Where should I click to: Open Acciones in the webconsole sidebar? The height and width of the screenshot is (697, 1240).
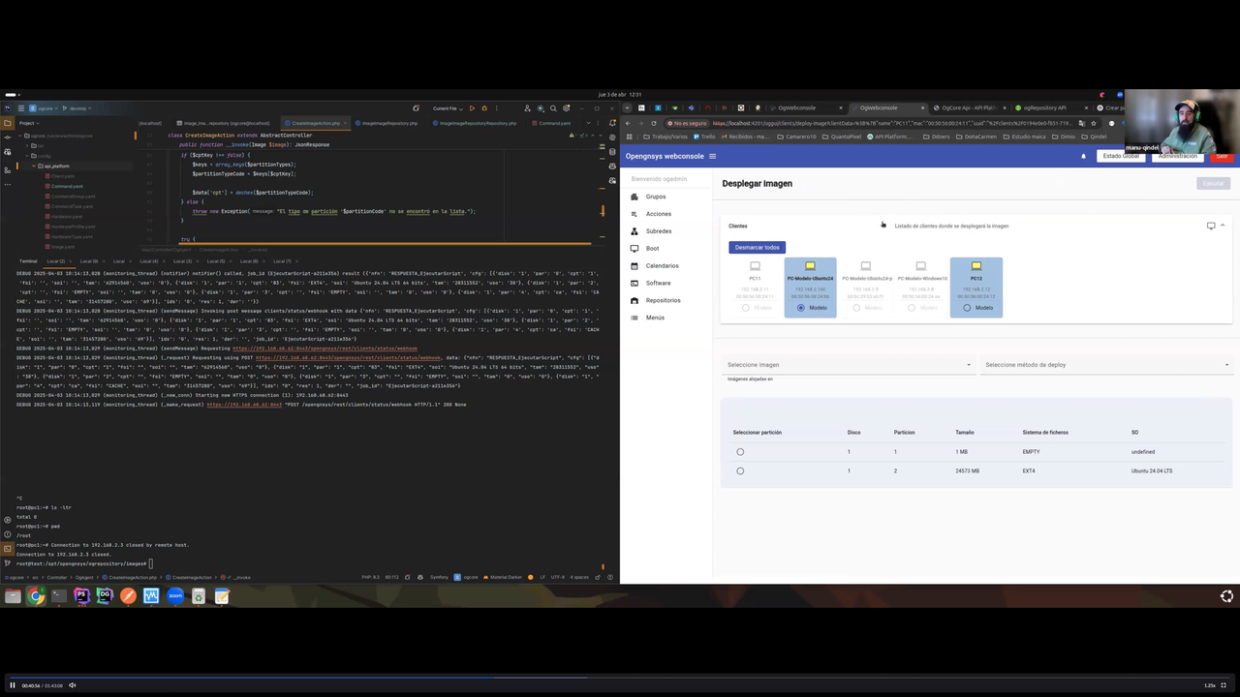[x=658, y=214]
